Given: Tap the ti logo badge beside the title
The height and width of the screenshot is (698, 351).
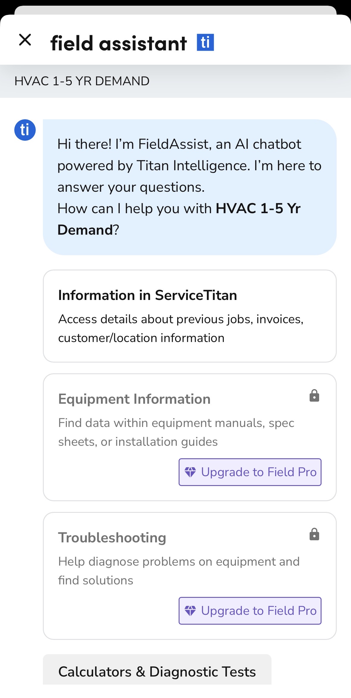Looking at the screenshot, I should pos(205,42).
